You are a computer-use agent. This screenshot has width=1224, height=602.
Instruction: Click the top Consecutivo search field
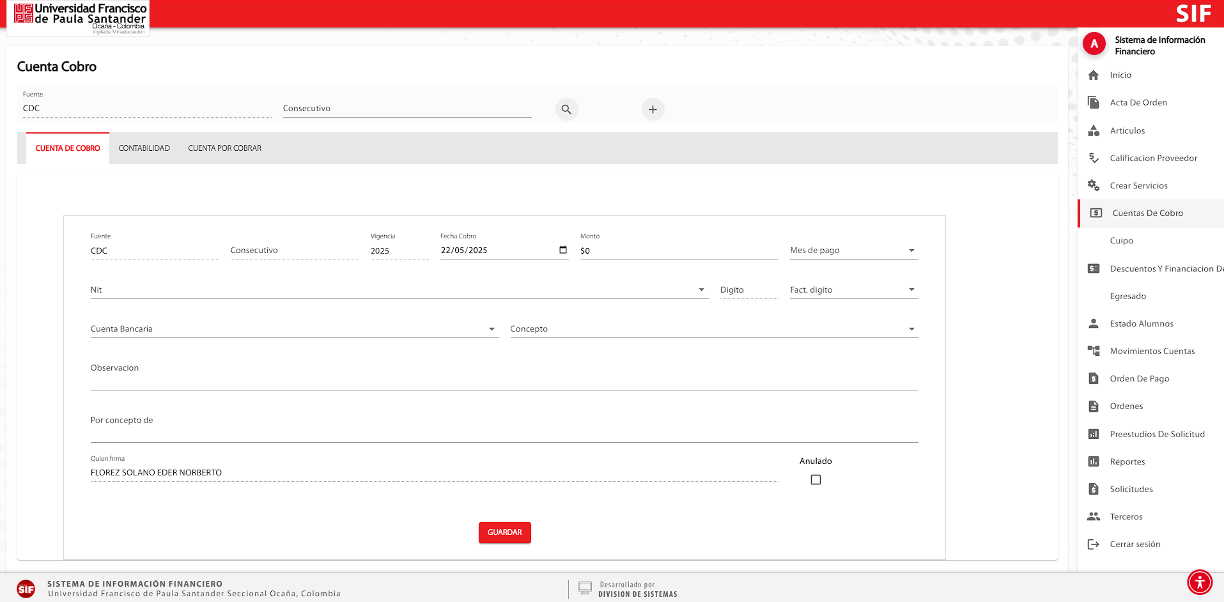(407, 109)
